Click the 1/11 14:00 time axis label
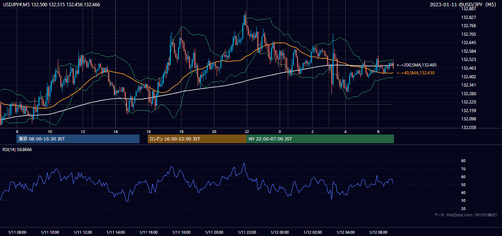The height and width of the screenshot is (236, 502). point(115,232)
